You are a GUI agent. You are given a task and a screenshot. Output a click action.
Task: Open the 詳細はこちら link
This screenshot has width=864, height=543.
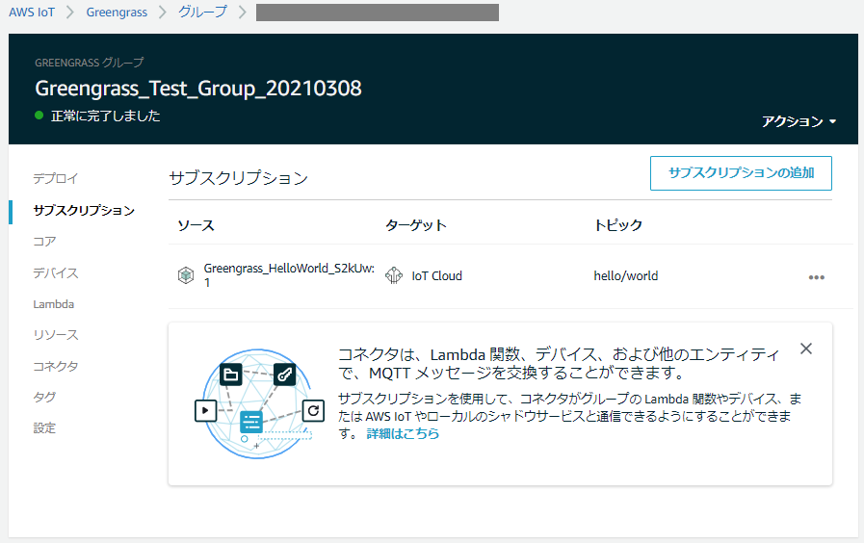point(403,434)
